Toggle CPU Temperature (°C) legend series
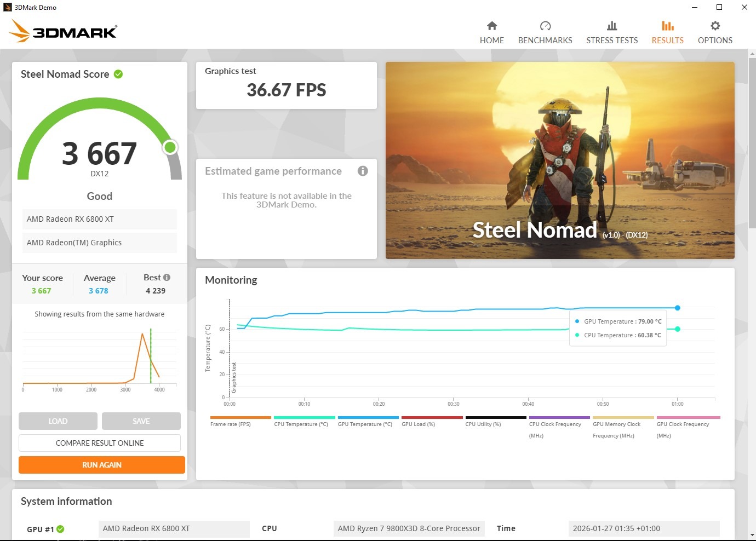The image size is (756, 541). 304,421
